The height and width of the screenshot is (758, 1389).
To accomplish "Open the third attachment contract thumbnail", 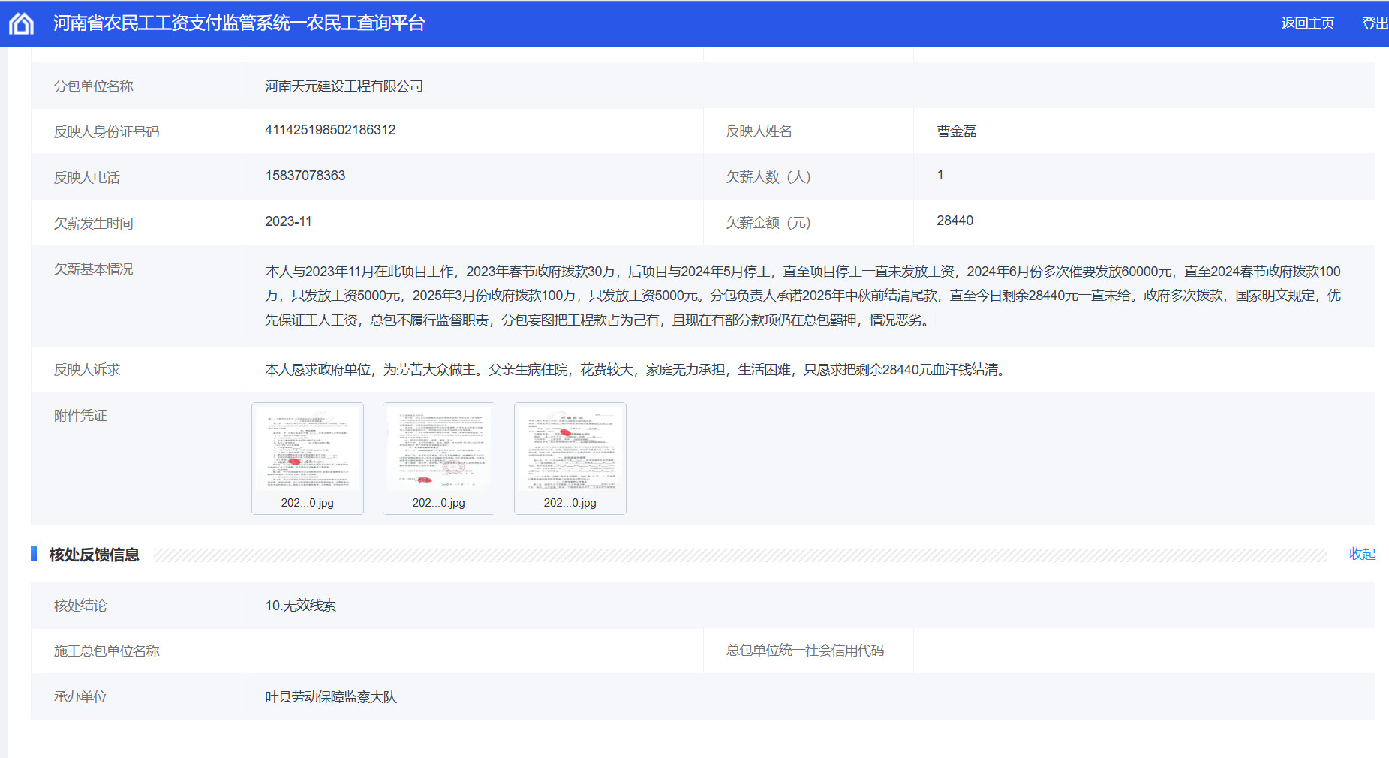I will (570, 459).
